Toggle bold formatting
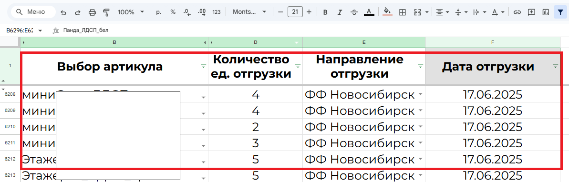 tap(325, 12)
